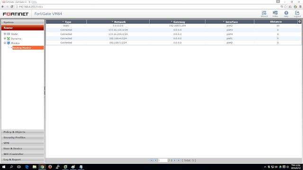The width and height of the screenshot is (303, 170).
Task: Open Policy & Objects menu section
Action: click(x=23, y=132)
